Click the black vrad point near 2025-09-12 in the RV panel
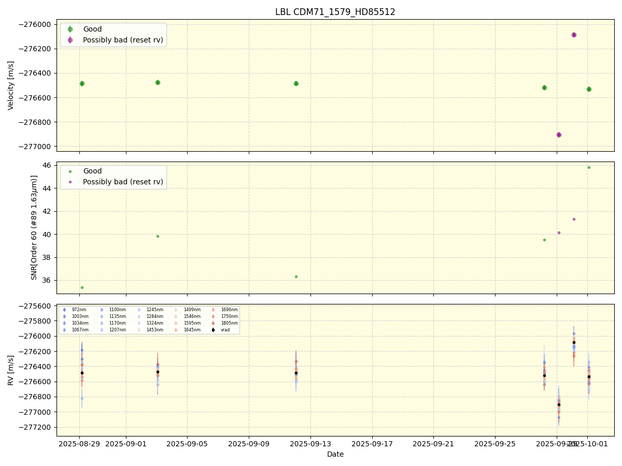The width and height of the screenshot is (622, 466). pyautogui.click(x=296, y=373)
